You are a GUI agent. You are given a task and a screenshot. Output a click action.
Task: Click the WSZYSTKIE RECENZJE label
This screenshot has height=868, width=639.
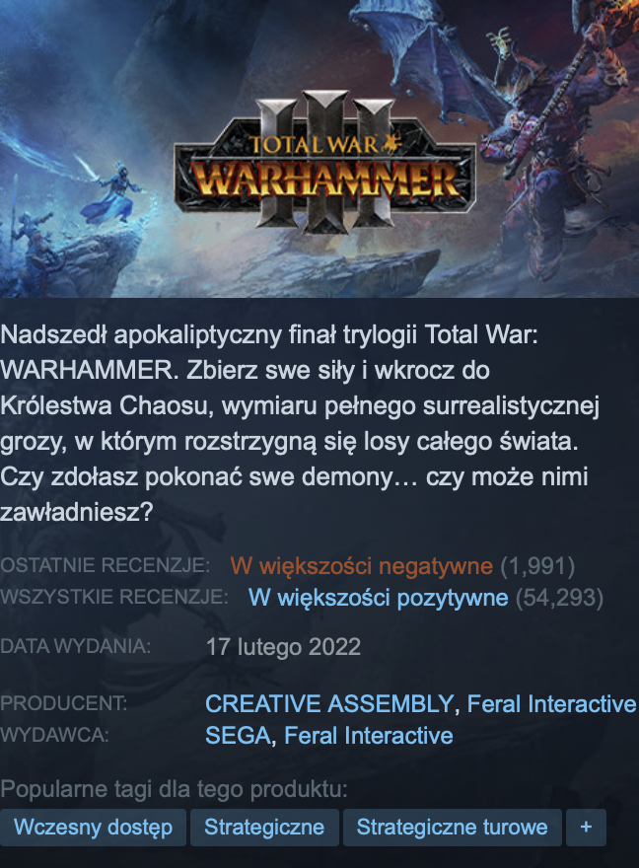(114, 598)
